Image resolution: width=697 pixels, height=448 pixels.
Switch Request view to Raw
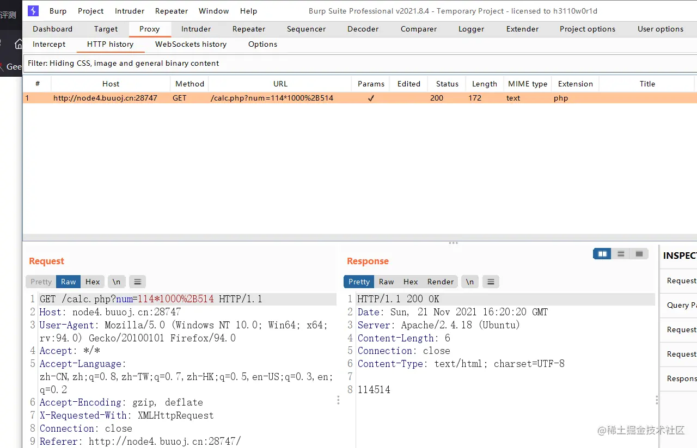click(x=69, y=282)
